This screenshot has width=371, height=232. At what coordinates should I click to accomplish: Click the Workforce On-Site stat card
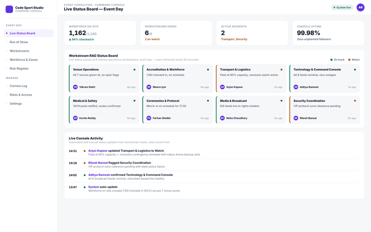coord(100,33)
